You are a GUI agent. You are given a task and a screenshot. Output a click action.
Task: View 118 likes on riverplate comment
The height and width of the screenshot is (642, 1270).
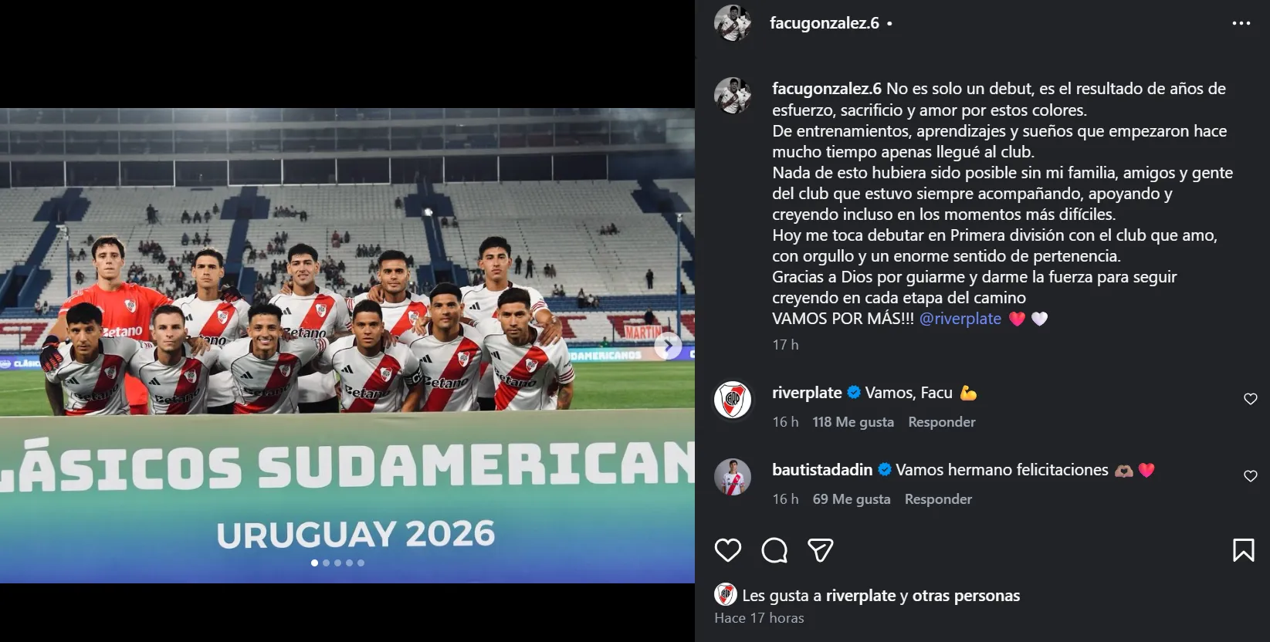[x=853, y=422]
